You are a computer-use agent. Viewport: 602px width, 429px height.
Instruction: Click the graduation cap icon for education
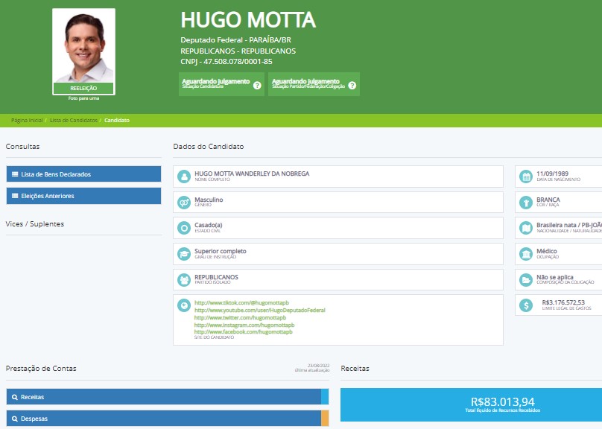point(184,254)
